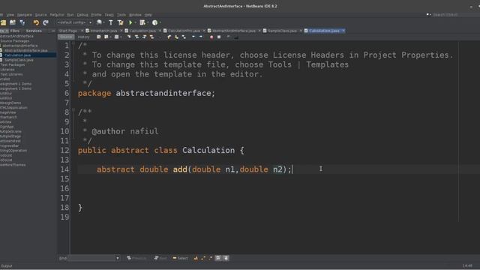The height and width of the screenshot is (270, 480).
Task: Toggle the Match Case find option icon
Action: click(x=196, y=258)
